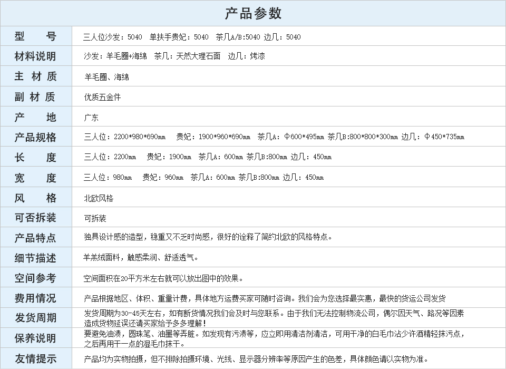
Task: Click the text about 20平方米 space
Action: 163,278
